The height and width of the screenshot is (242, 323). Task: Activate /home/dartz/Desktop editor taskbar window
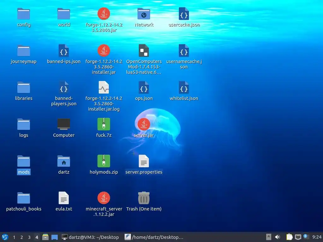154,237
